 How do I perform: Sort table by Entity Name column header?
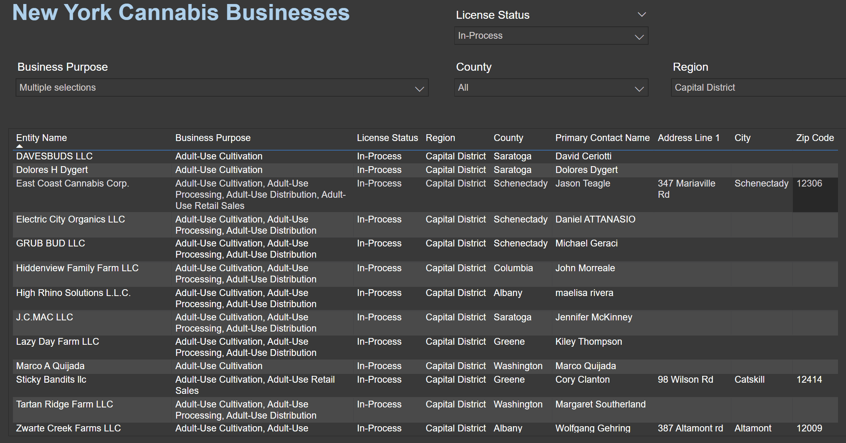point(42,138)
